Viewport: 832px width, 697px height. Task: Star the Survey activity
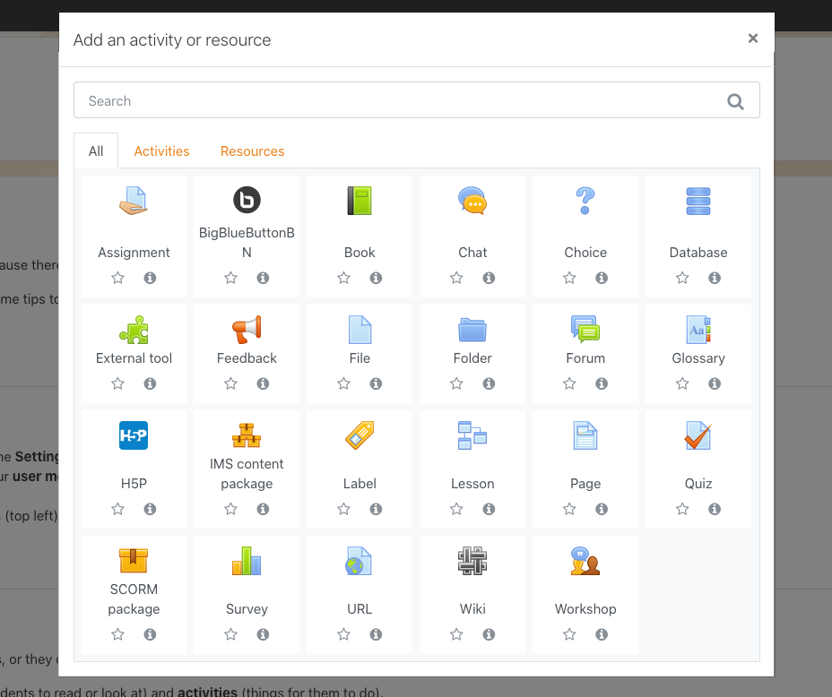[230, 633]
